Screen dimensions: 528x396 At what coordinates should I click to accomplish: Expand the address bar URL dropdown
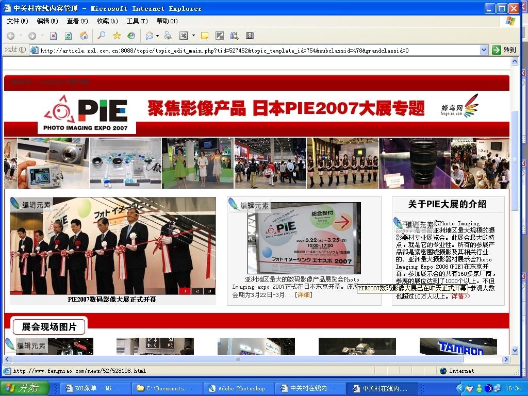point(484,50)
